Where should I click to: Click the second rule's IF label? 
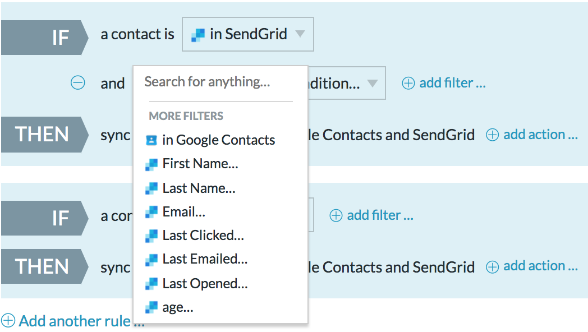click(45, 218)
